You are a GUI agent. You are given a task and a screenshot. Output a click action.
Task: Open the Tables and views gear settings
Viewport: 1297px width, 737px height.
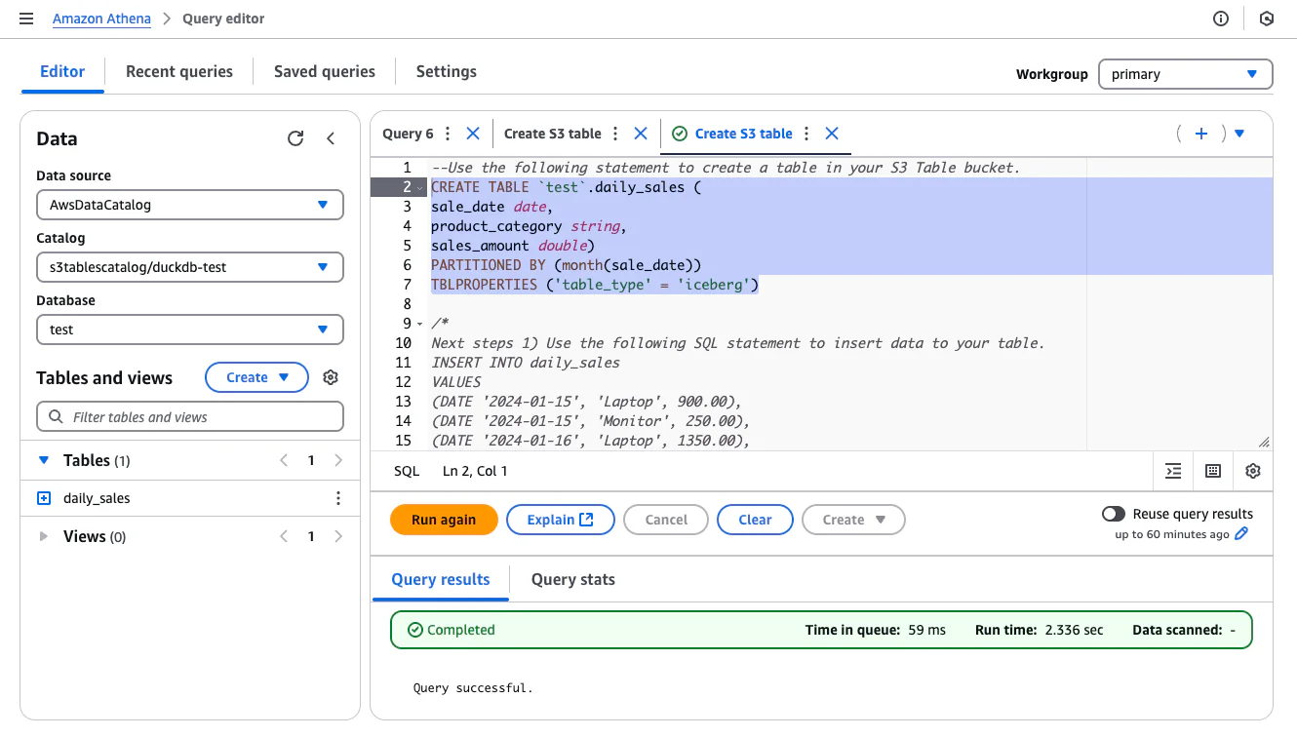point(331,377)
